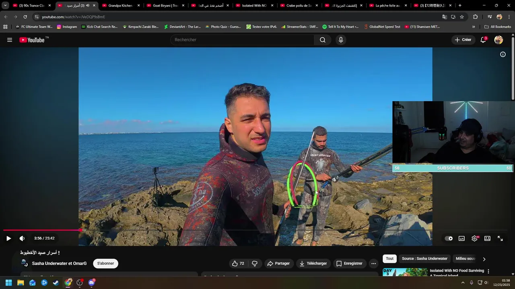This screenshot has width=515, height=289.
Task: Open the Chrome three-dot menu
Action: (x=509, y=17)
